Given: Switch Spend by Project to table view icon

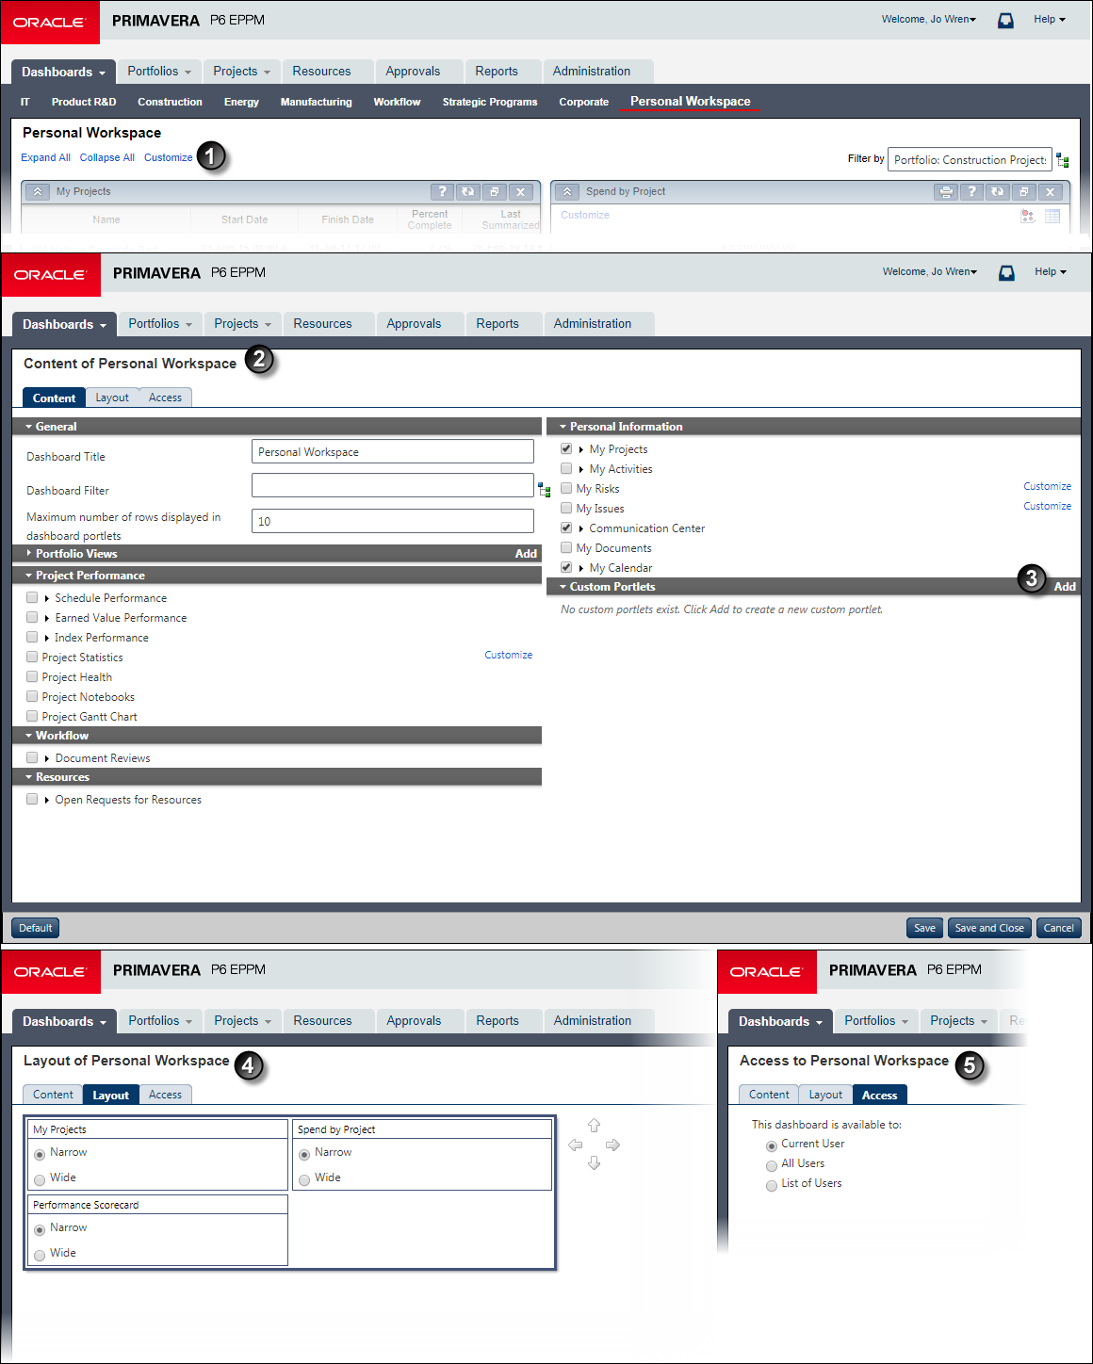Looking at the screenshot, I should [1052, 216].
